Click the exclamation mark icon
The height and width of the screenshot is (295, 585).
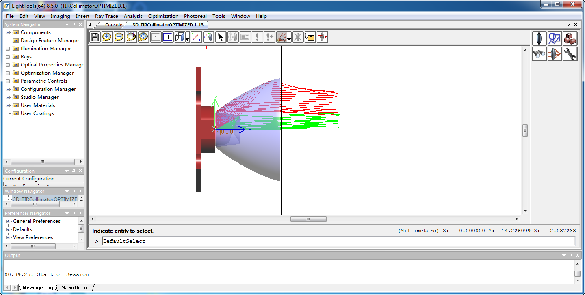point(257,37)
